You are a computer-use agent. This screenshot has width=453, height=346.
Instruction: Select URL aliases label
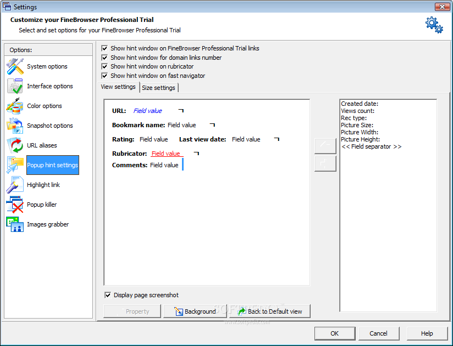tap(42, 145)
